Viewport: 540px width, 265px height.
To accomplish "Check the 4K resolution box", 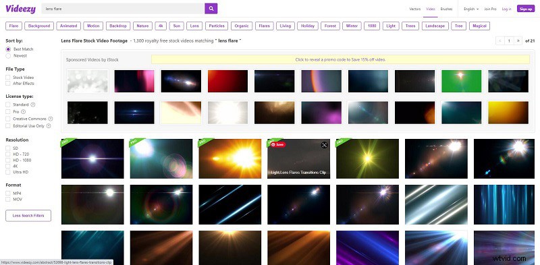I will point(8,166).
